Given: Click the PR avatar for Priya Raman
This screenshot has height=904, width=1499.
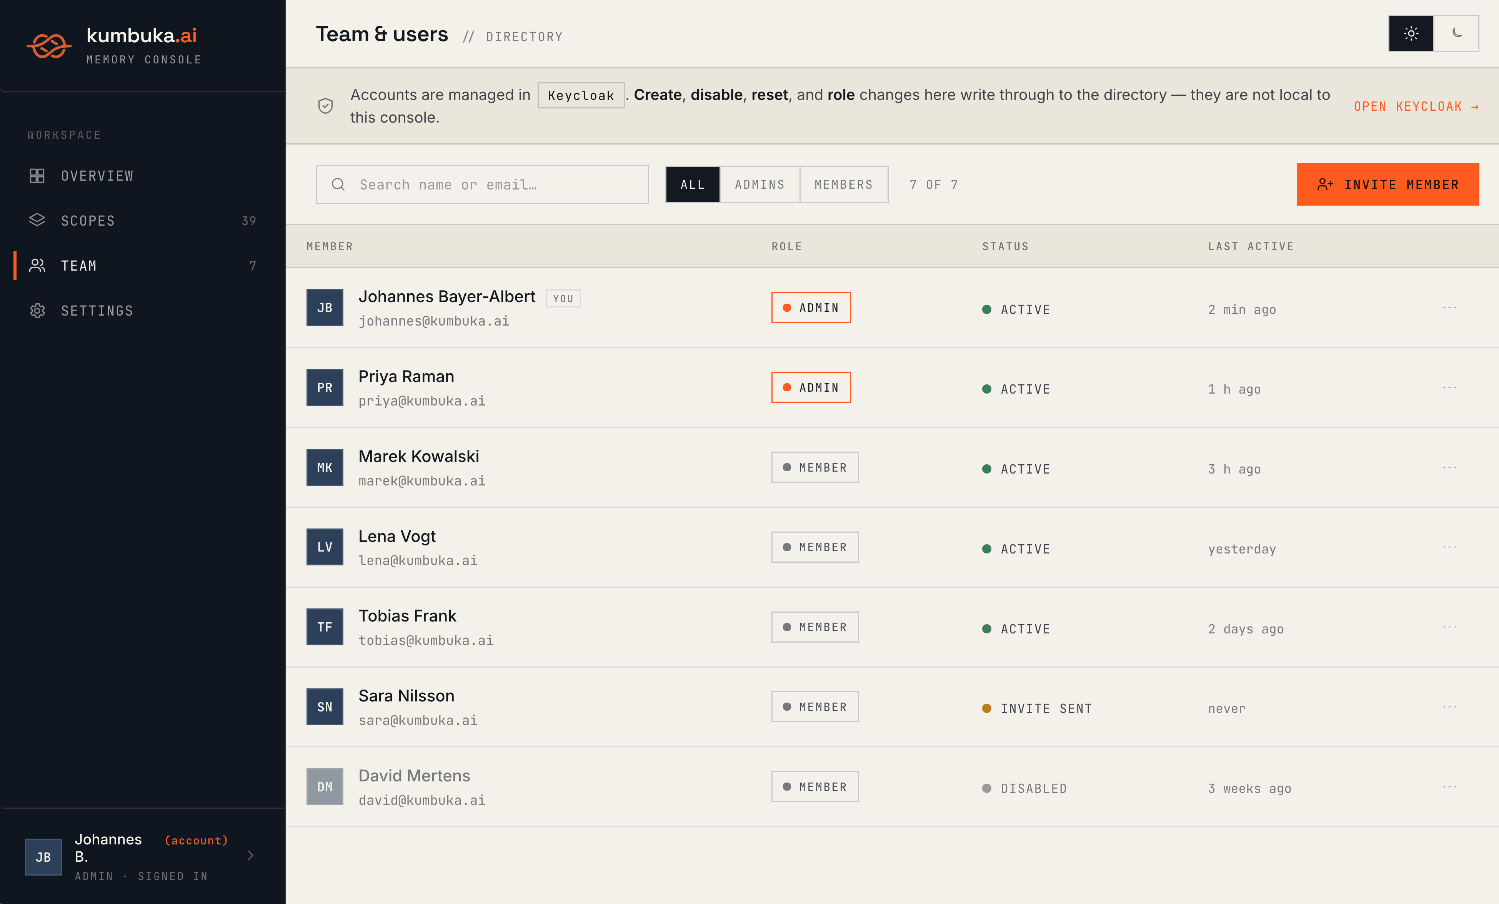Looking at the screenshot, I should 325,387.
